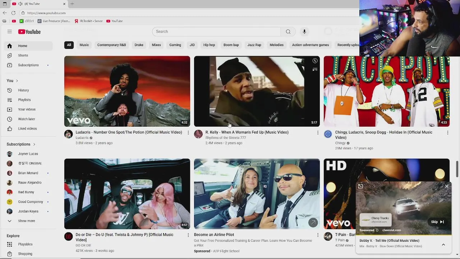Select the Contemporary R&B chip
This screenshot has width=460, height=259.
[111, 45]
